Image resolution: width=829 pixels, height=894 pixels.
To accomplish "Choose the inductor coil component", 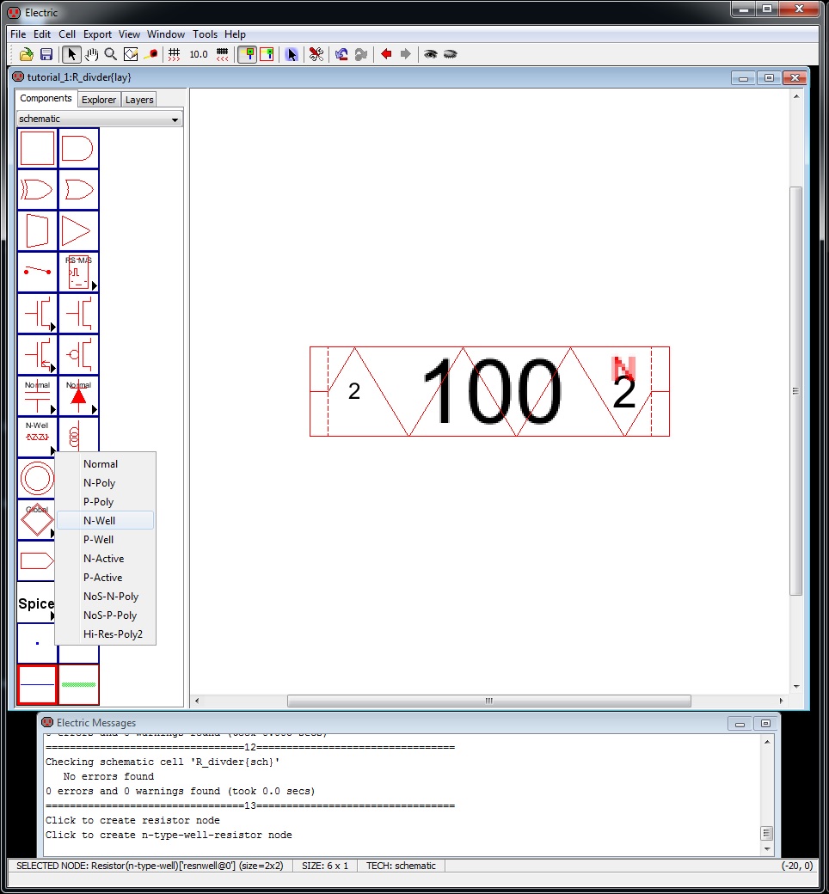I will tap(76, 438).
